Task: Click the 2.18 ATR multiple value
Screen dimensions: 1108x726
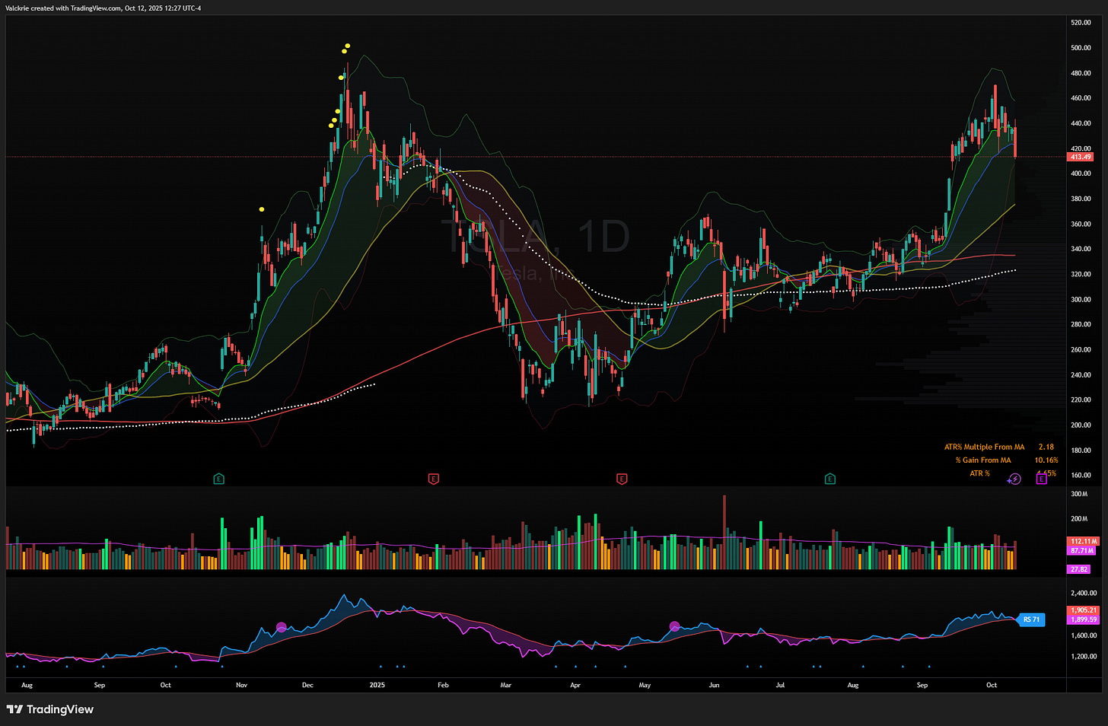Action: [x=1046, y=447]
